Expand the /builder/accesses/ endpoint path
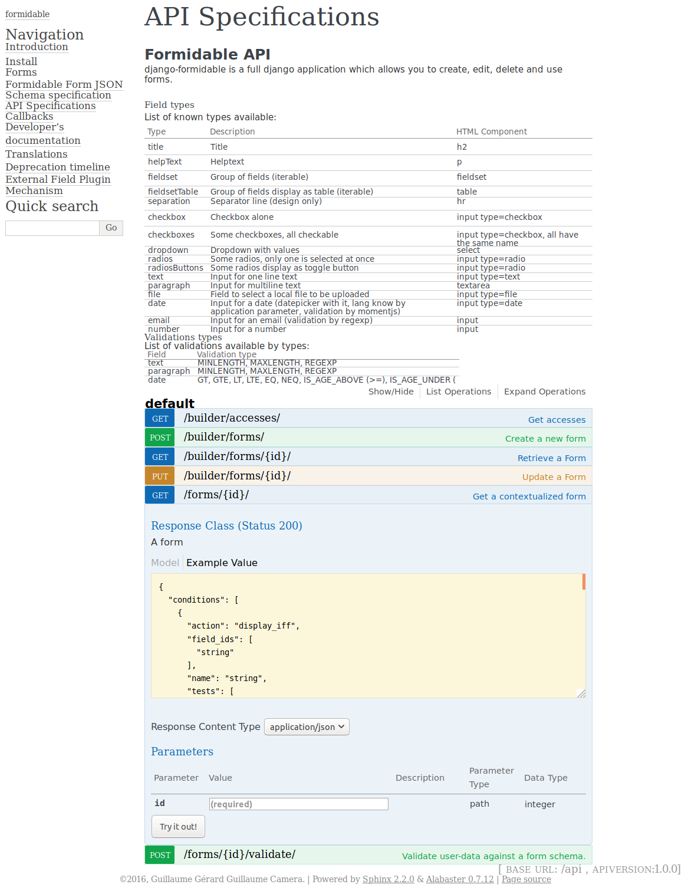Viewport: 685px width, 891px height. tap(232, 418)
